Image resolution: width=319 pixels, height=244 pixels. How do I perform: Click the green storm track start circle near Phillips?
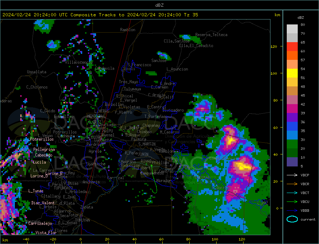point(152,166)
